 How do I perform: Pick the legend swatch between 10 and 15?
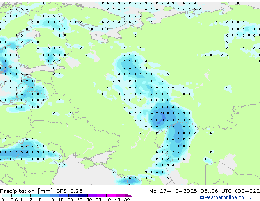[54, 196]
